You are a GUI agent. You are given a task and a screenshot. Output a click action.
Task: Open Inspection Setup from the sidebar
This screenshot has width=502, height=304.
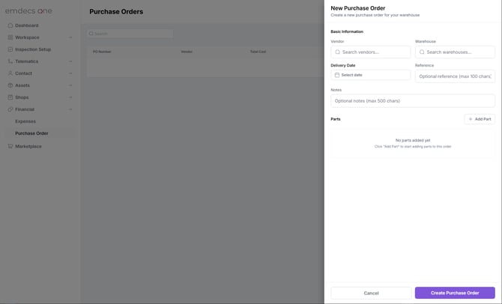40,49
